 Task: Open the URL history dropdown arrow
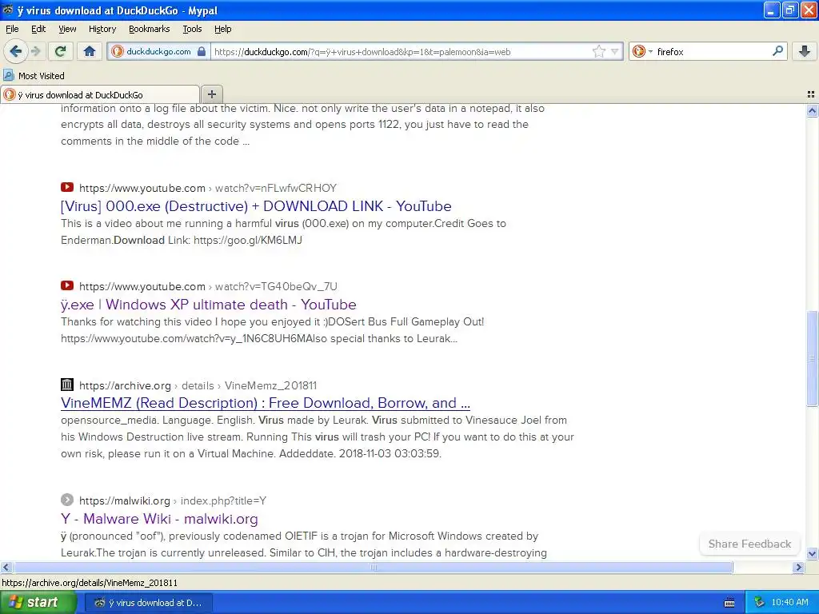point(615,51)
